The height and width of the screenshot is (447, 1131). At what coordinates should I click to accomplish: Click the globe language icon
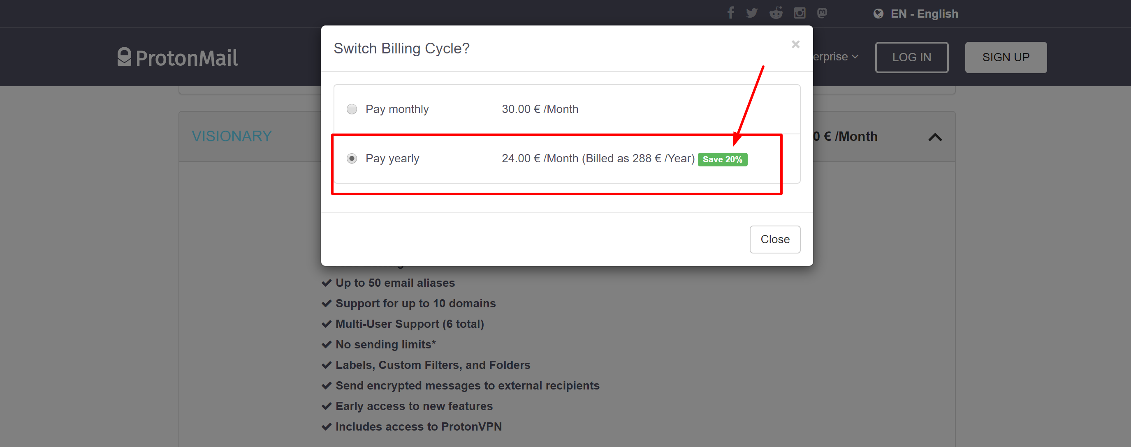click(878, 14)
